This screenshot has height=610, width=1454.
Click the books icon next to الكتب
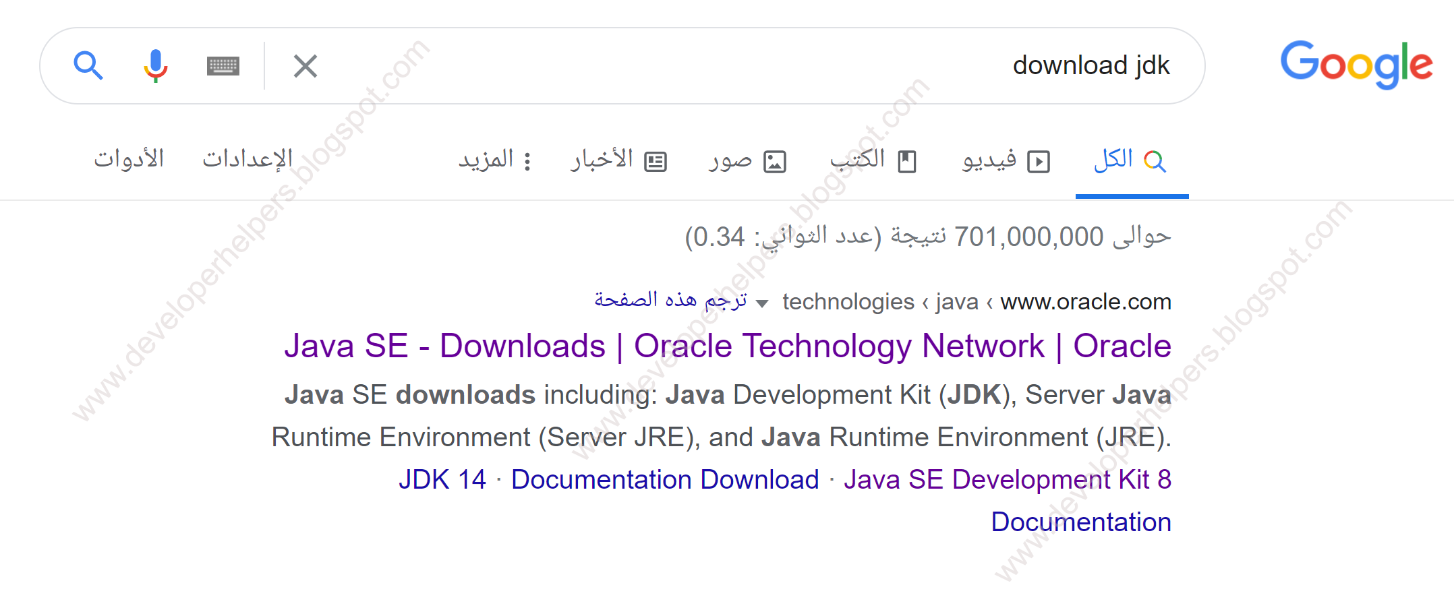tap(907, 160)
